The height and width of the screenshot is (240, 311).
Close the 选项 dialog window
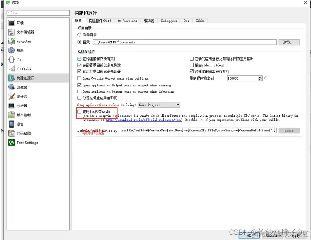click(x=305, y=2)
